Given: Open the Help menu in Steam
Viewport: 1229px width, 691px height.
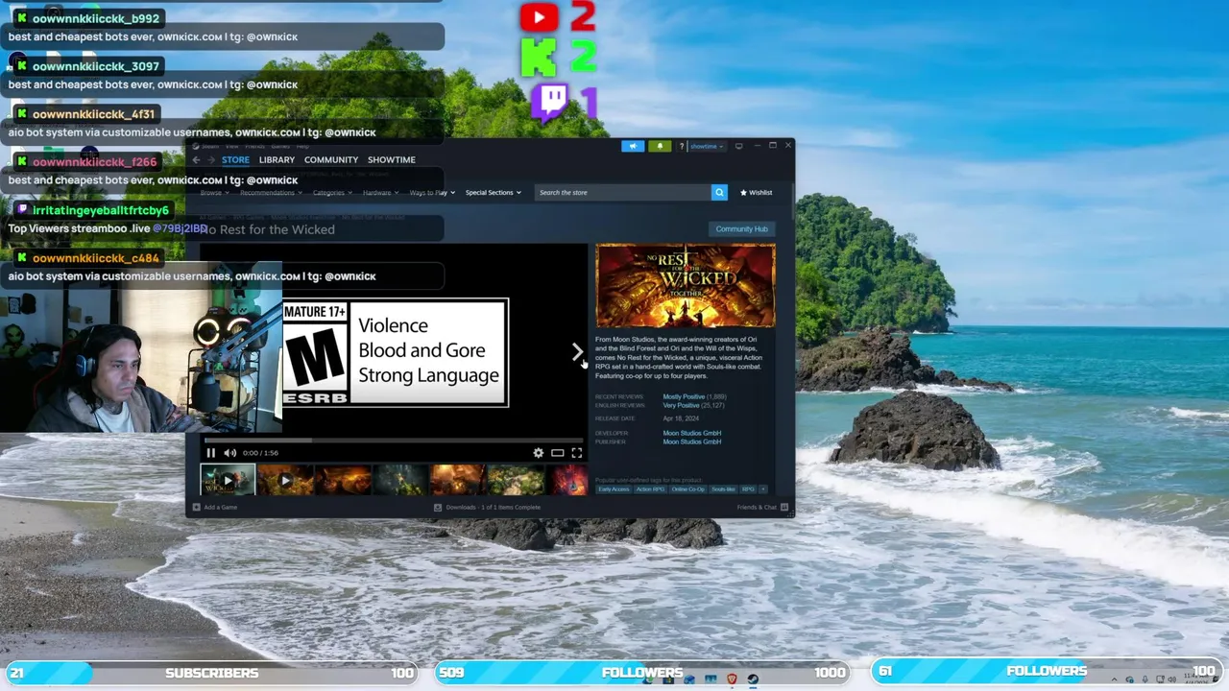Looking at the screenshot, I should [x=302, y=147].
